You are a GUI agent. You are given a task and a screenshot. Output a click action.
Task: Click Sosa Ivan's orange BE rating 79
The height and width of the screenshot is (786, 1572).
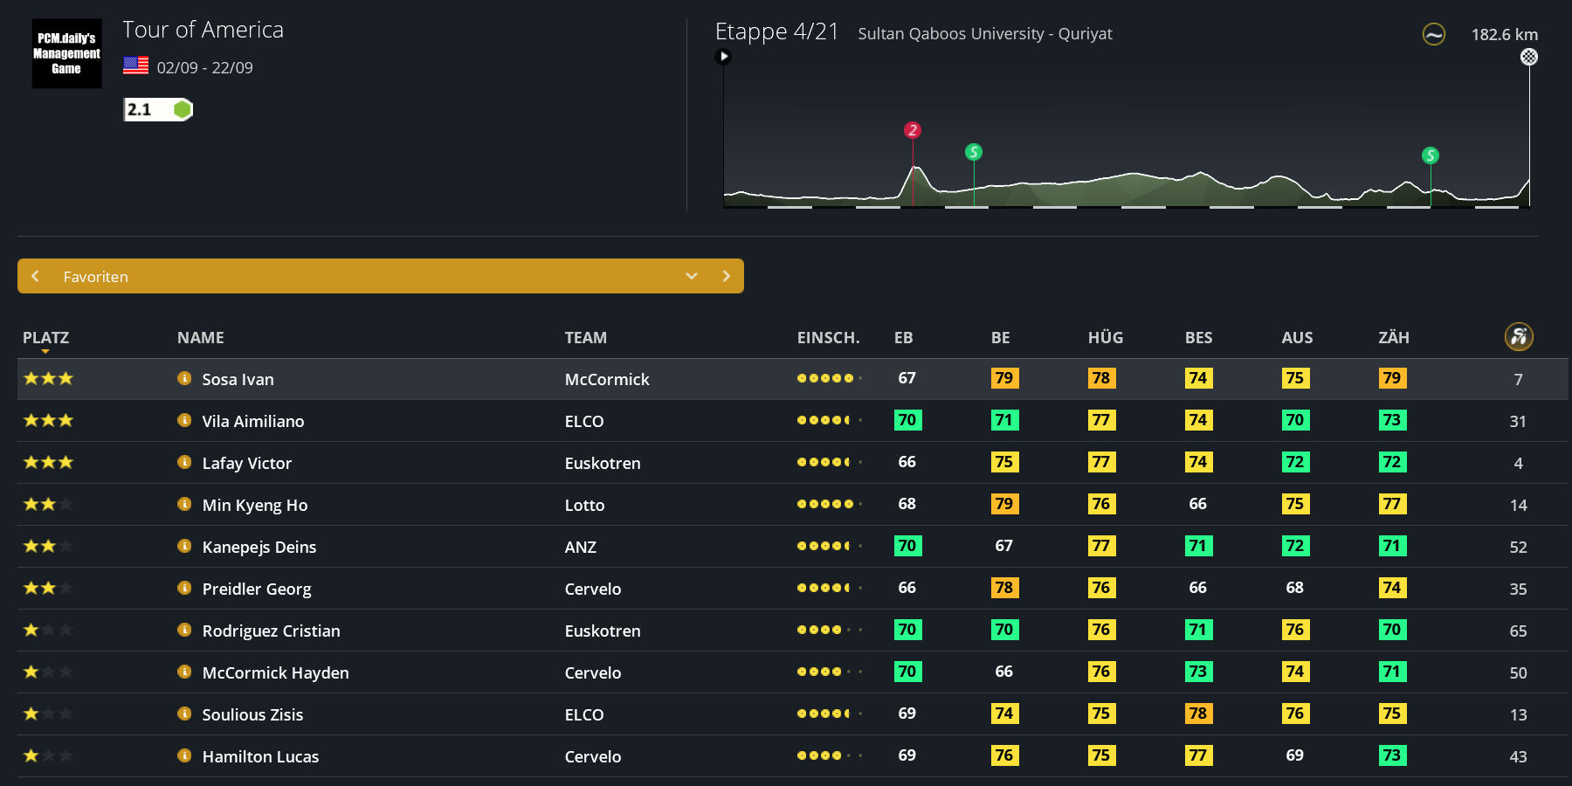coord(1004,378)
